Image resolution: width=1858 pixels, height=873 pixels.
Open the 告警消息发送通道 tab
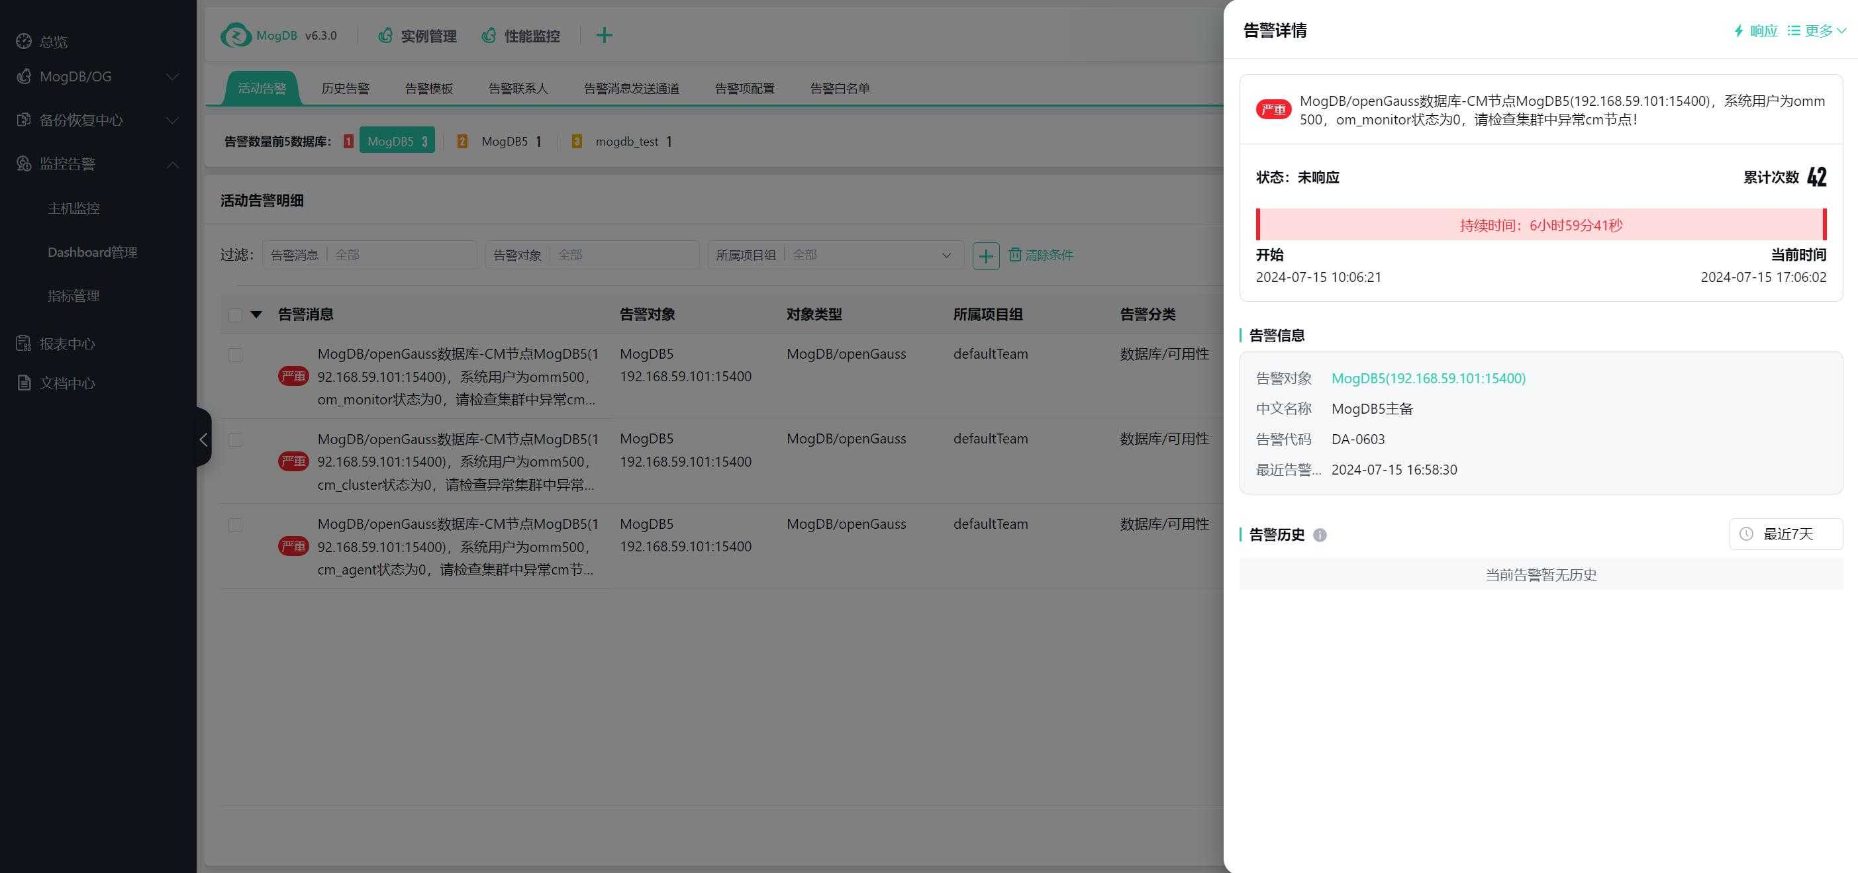tap(632, 88)
